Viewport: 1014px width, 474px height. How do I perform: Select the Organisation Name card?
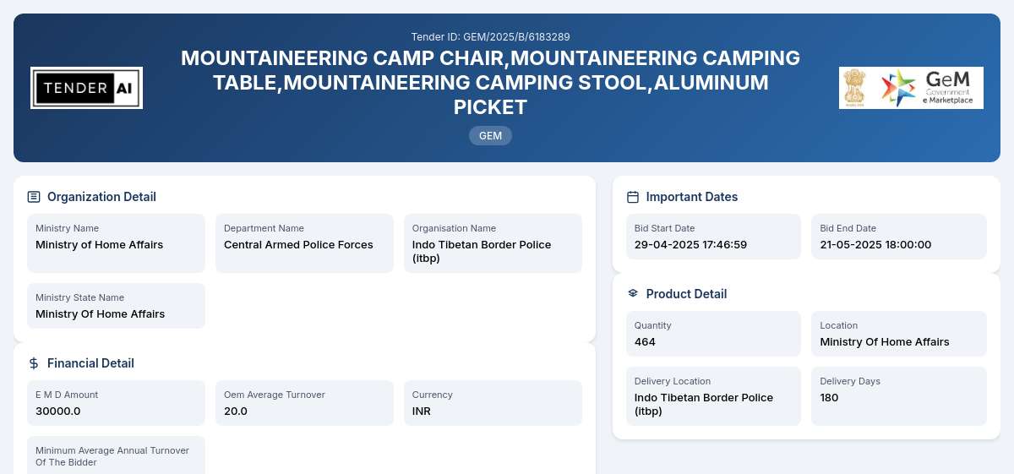(x=493, y=243)
